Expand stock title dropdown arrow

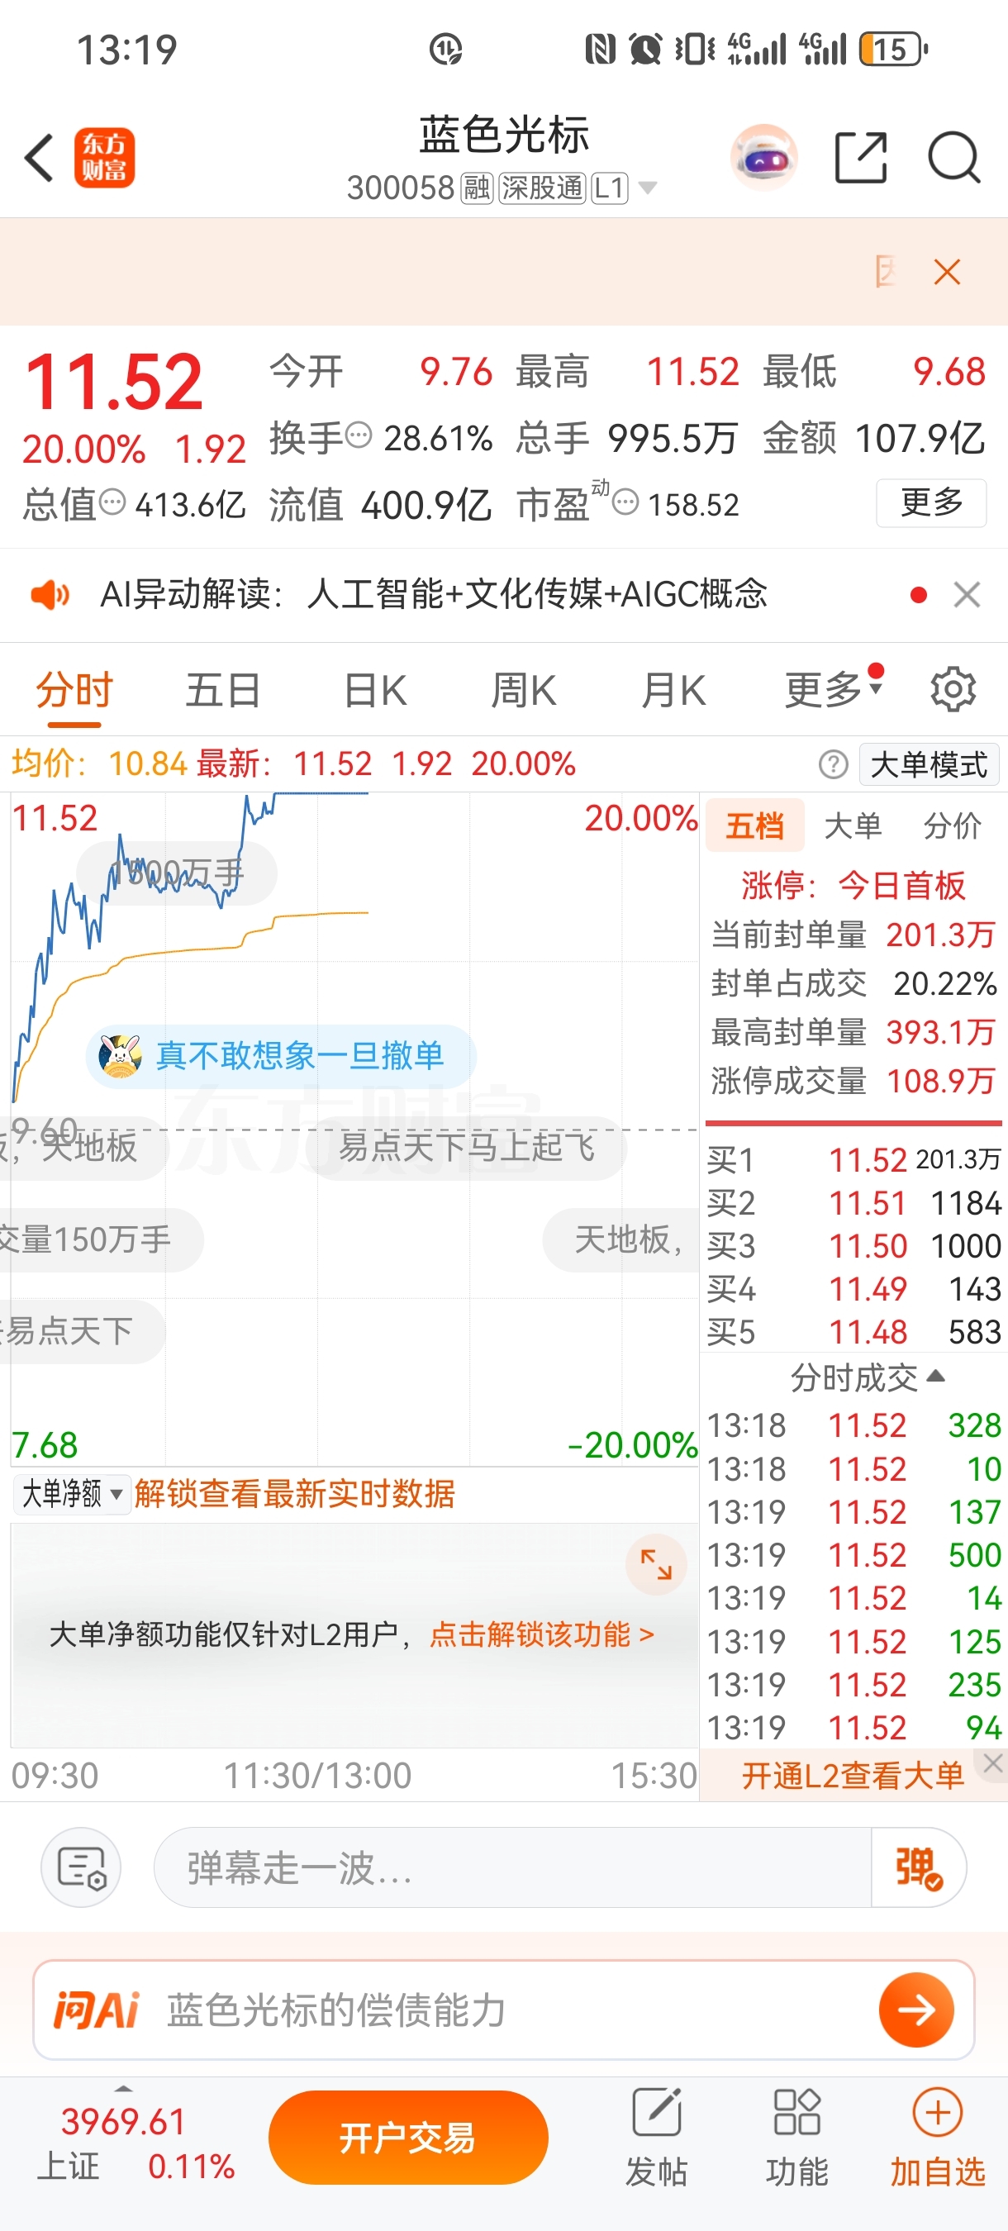647,187
